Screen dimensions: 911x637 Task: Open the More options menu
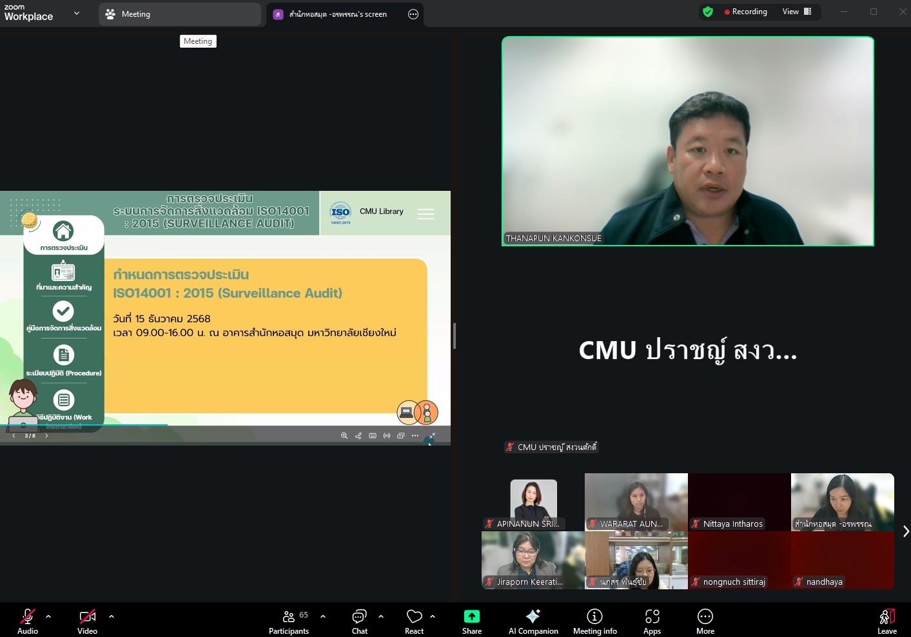click(x=705, y=621)
